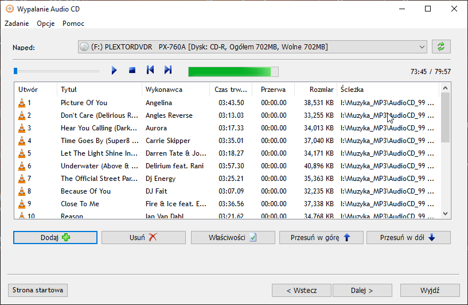The height and width of the screenshot is (305, 468).
Task: Click the disc icon beside PLEXTORDVDR
Action: [x=84, y=47]
